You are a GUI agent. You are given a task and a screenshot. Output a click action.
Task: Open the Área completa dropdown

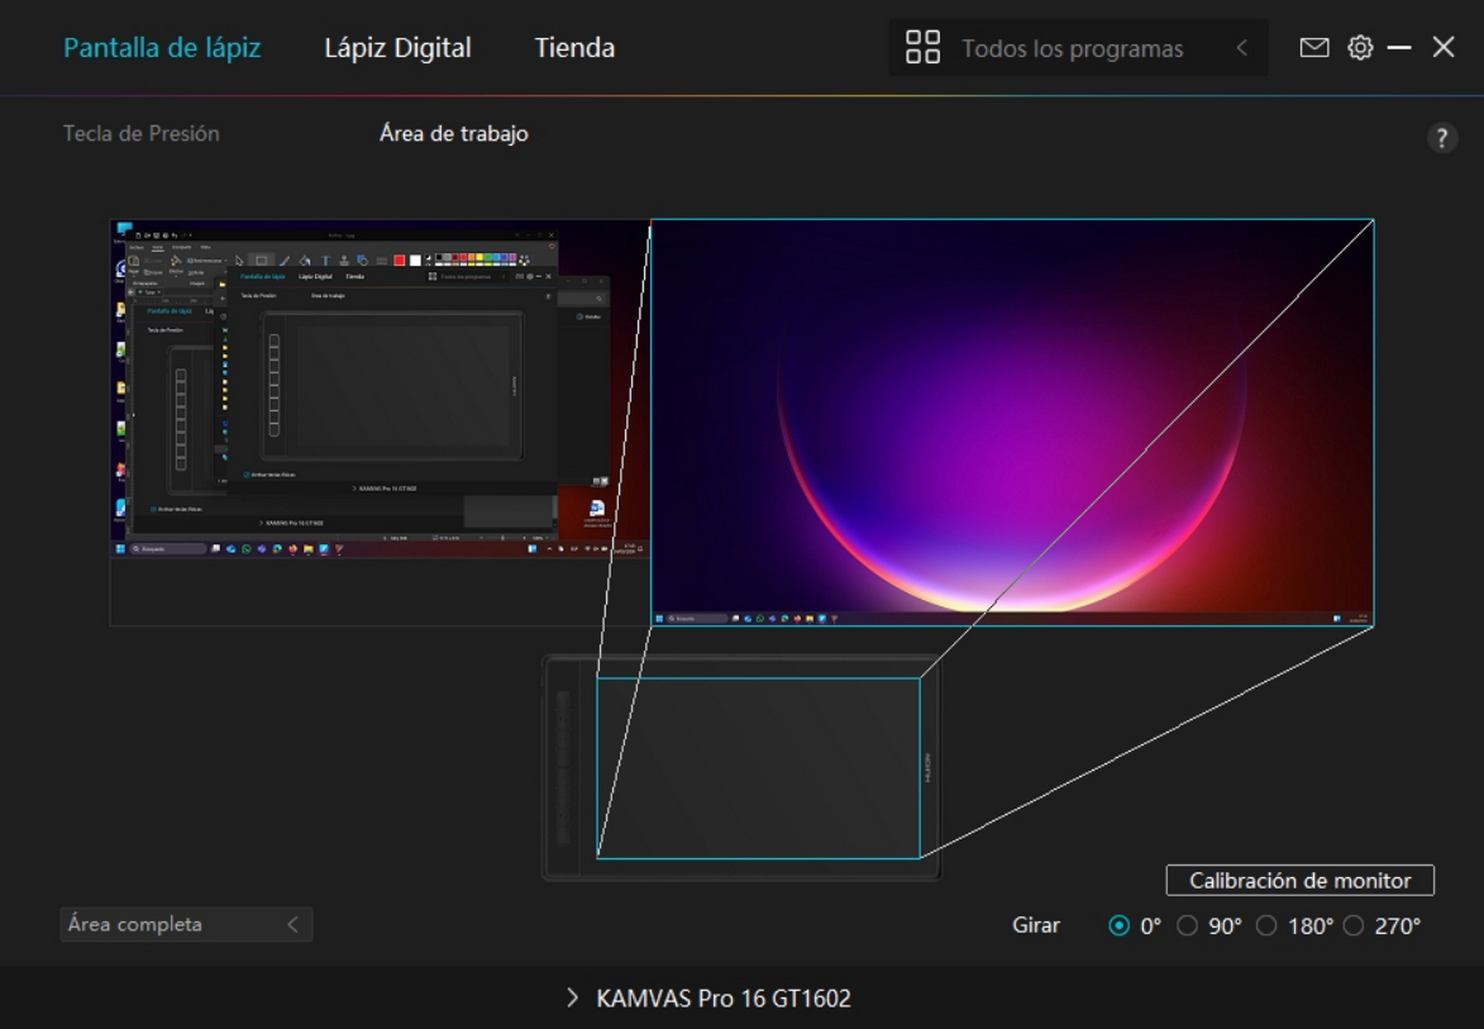coord(185,925)
